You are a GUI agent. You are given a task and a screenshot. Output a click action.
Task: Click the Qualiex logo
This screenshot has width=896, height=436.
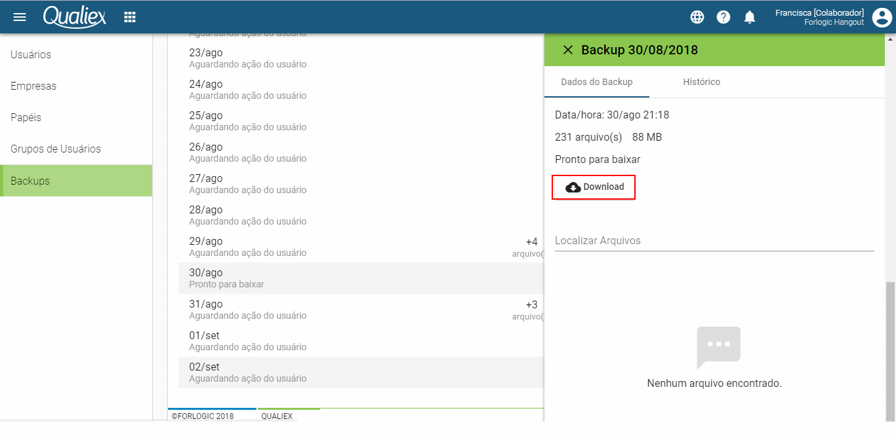[x=75, y=17]
